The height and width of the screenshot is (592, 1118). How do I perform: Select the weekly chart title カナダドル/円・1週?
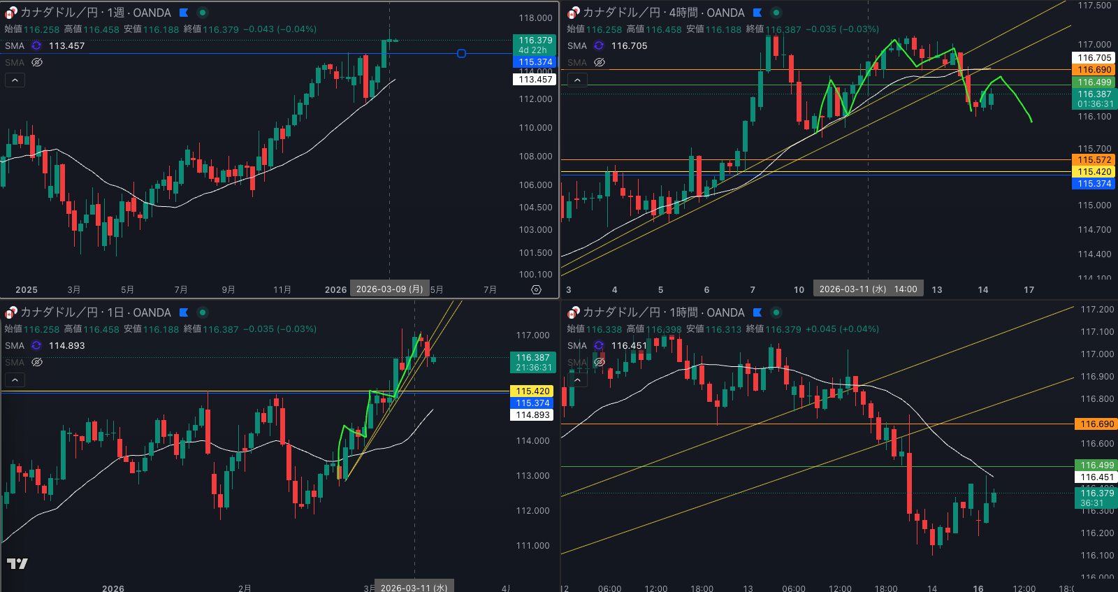(x=95, y=13)
